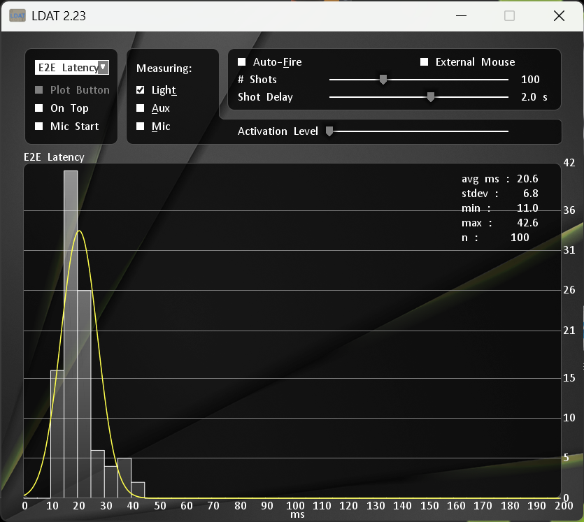Screen dimensions: 584x522
Task: Click the 'E2E Latency' chart title
Action: pos(54,157)
